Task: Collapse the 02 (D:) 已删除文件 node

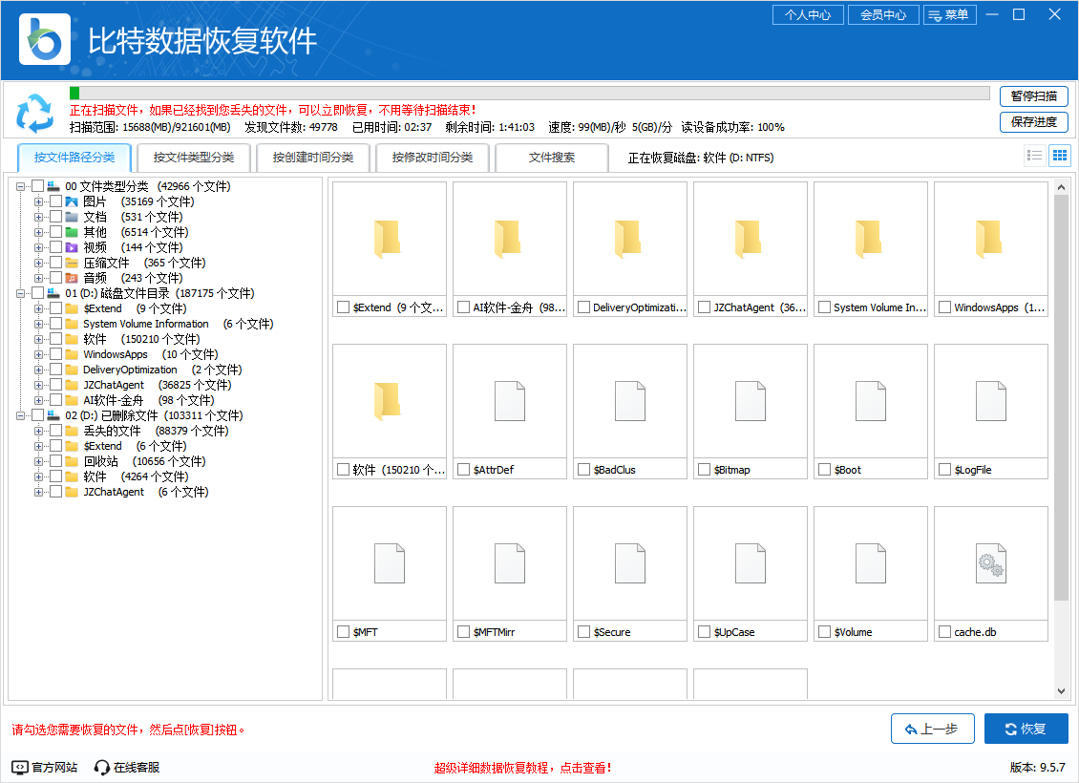Action: point(21,415)
